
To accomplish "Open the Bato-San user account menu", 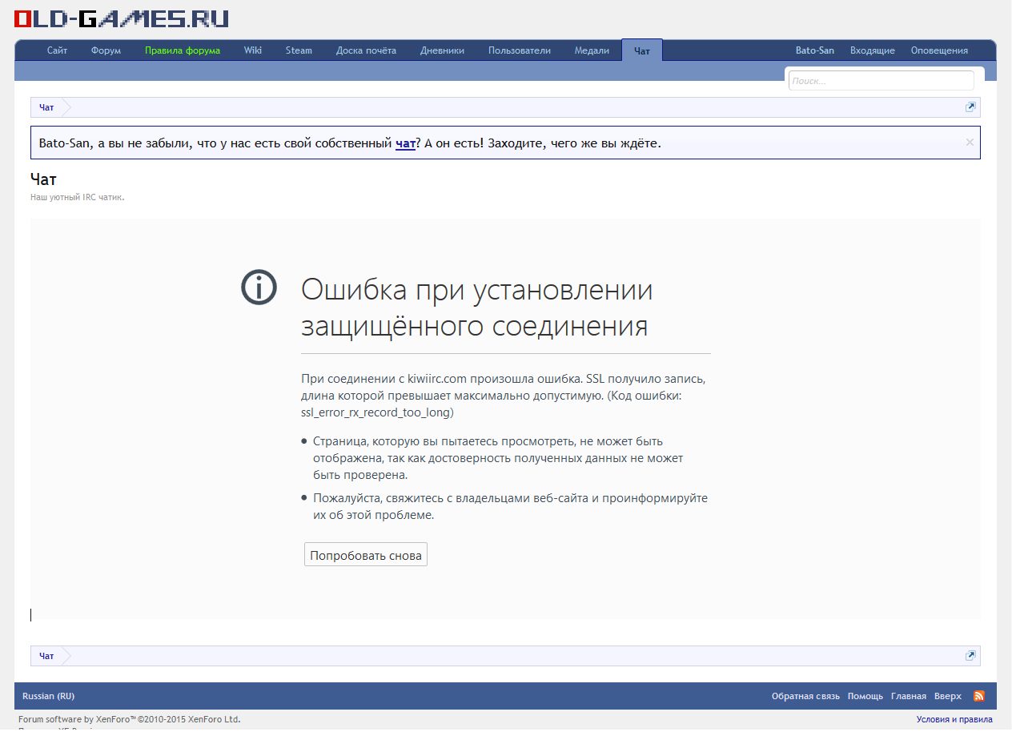I will [x=814, y=50].
